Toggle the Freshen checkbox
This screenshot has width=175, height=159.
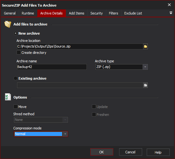click(94, 115)
